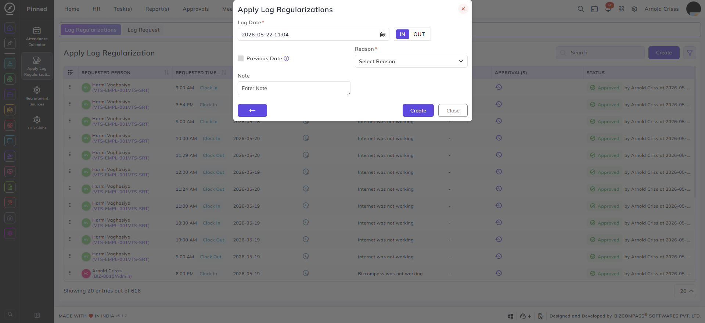Open column chooser icon in table header

point(70,72)
